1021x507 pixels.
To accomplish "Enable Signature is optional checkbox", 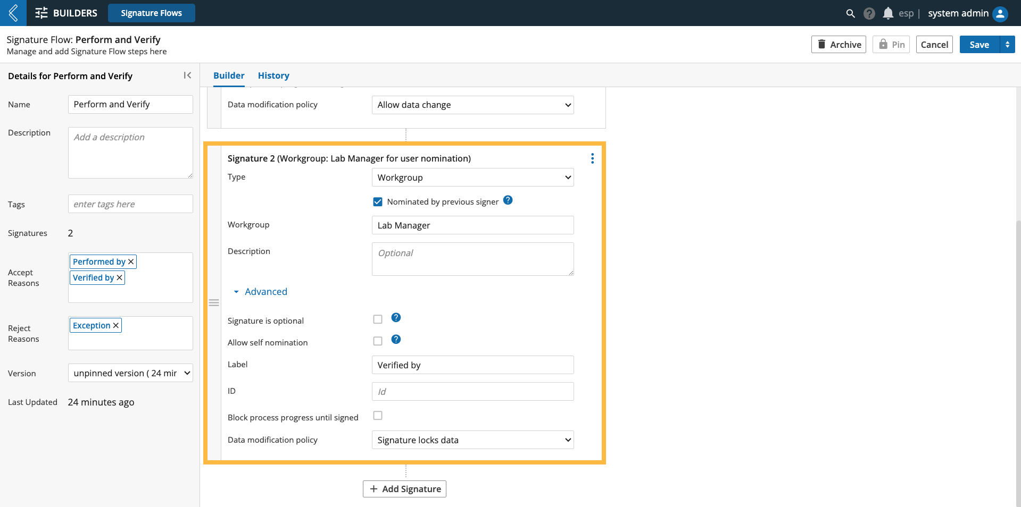I will pos(378,319).
